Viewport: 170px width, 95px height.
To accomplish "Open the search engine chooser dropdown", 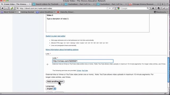I will [120, 8].
